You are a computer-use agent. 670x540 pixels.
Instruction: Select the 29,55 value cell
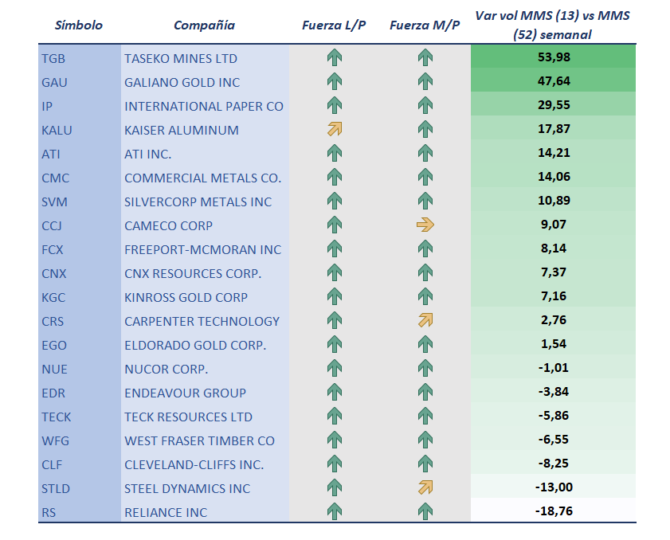(x=554, y=104)
